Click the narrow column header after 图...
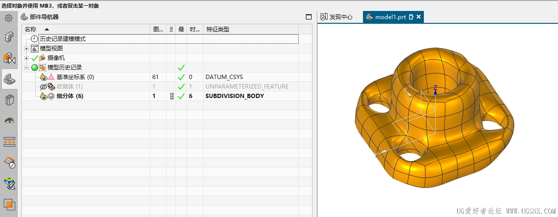The height and width of the screenshot is (217, 558). 171,29
